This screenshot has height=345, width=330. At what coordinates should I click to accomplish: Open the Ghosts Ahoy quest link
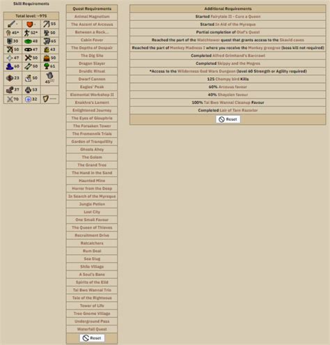[x=92, y=149]
